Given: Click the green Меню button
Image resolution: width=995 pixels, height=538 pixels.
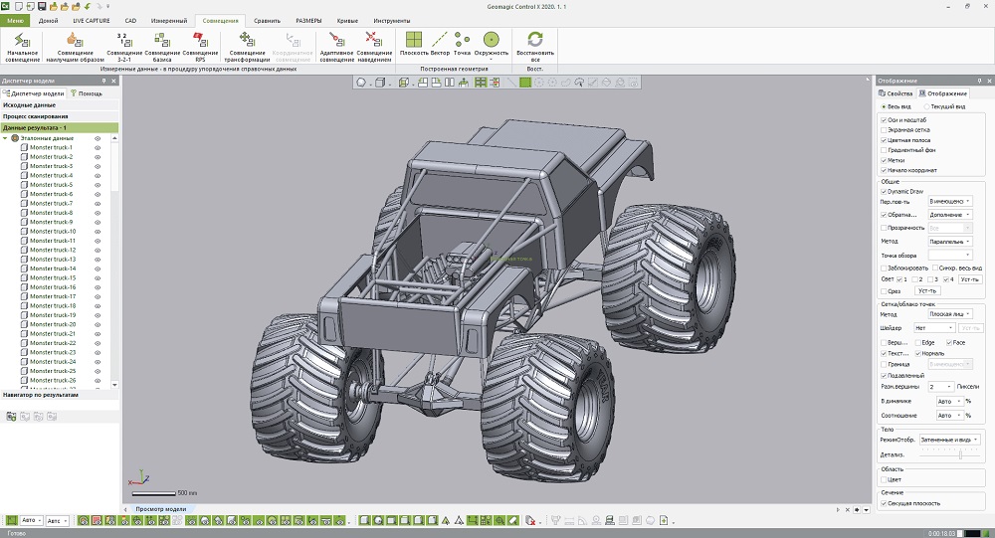Looking at the screenshot, I should 17,20.
